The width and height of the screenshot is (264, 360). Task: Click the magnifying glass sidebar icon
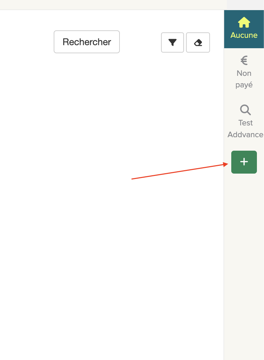click(x=245, y=110)
